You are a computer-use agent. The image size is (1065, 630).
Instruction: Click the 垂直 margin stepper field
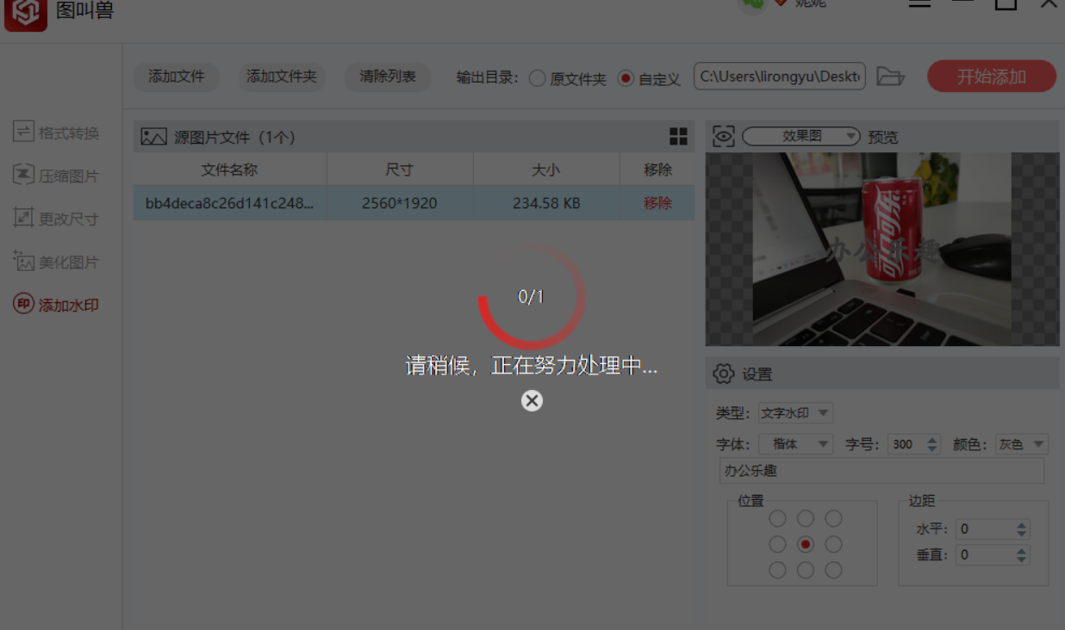(993, 555)
